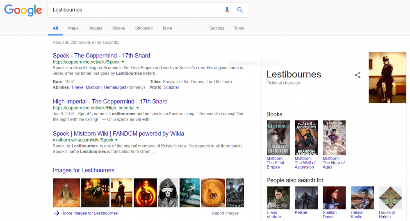Switch to the Maps tab

73,28
